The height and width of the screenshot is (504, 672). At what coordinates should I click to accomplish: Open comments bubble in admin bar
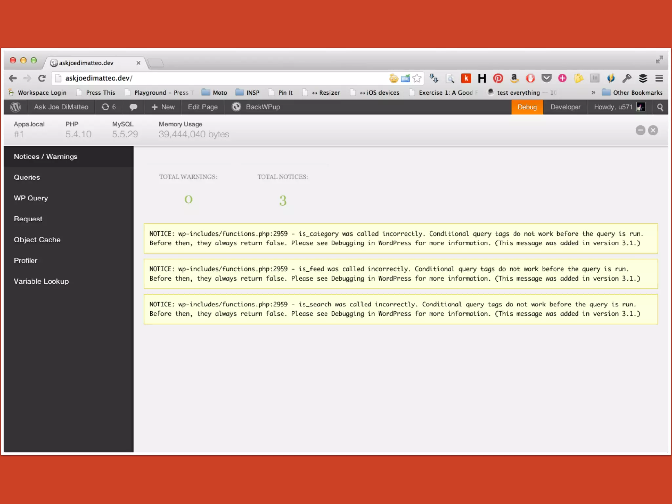pos(133,107)
